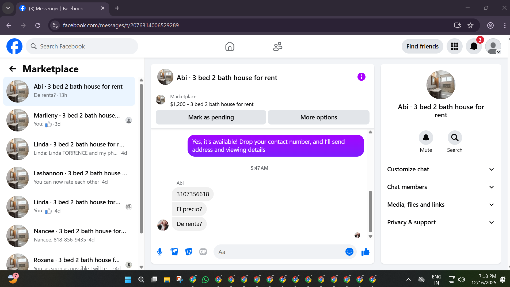Click Abi's profile picture beside De renta?

pyautogui.click(x=163, y=225)
